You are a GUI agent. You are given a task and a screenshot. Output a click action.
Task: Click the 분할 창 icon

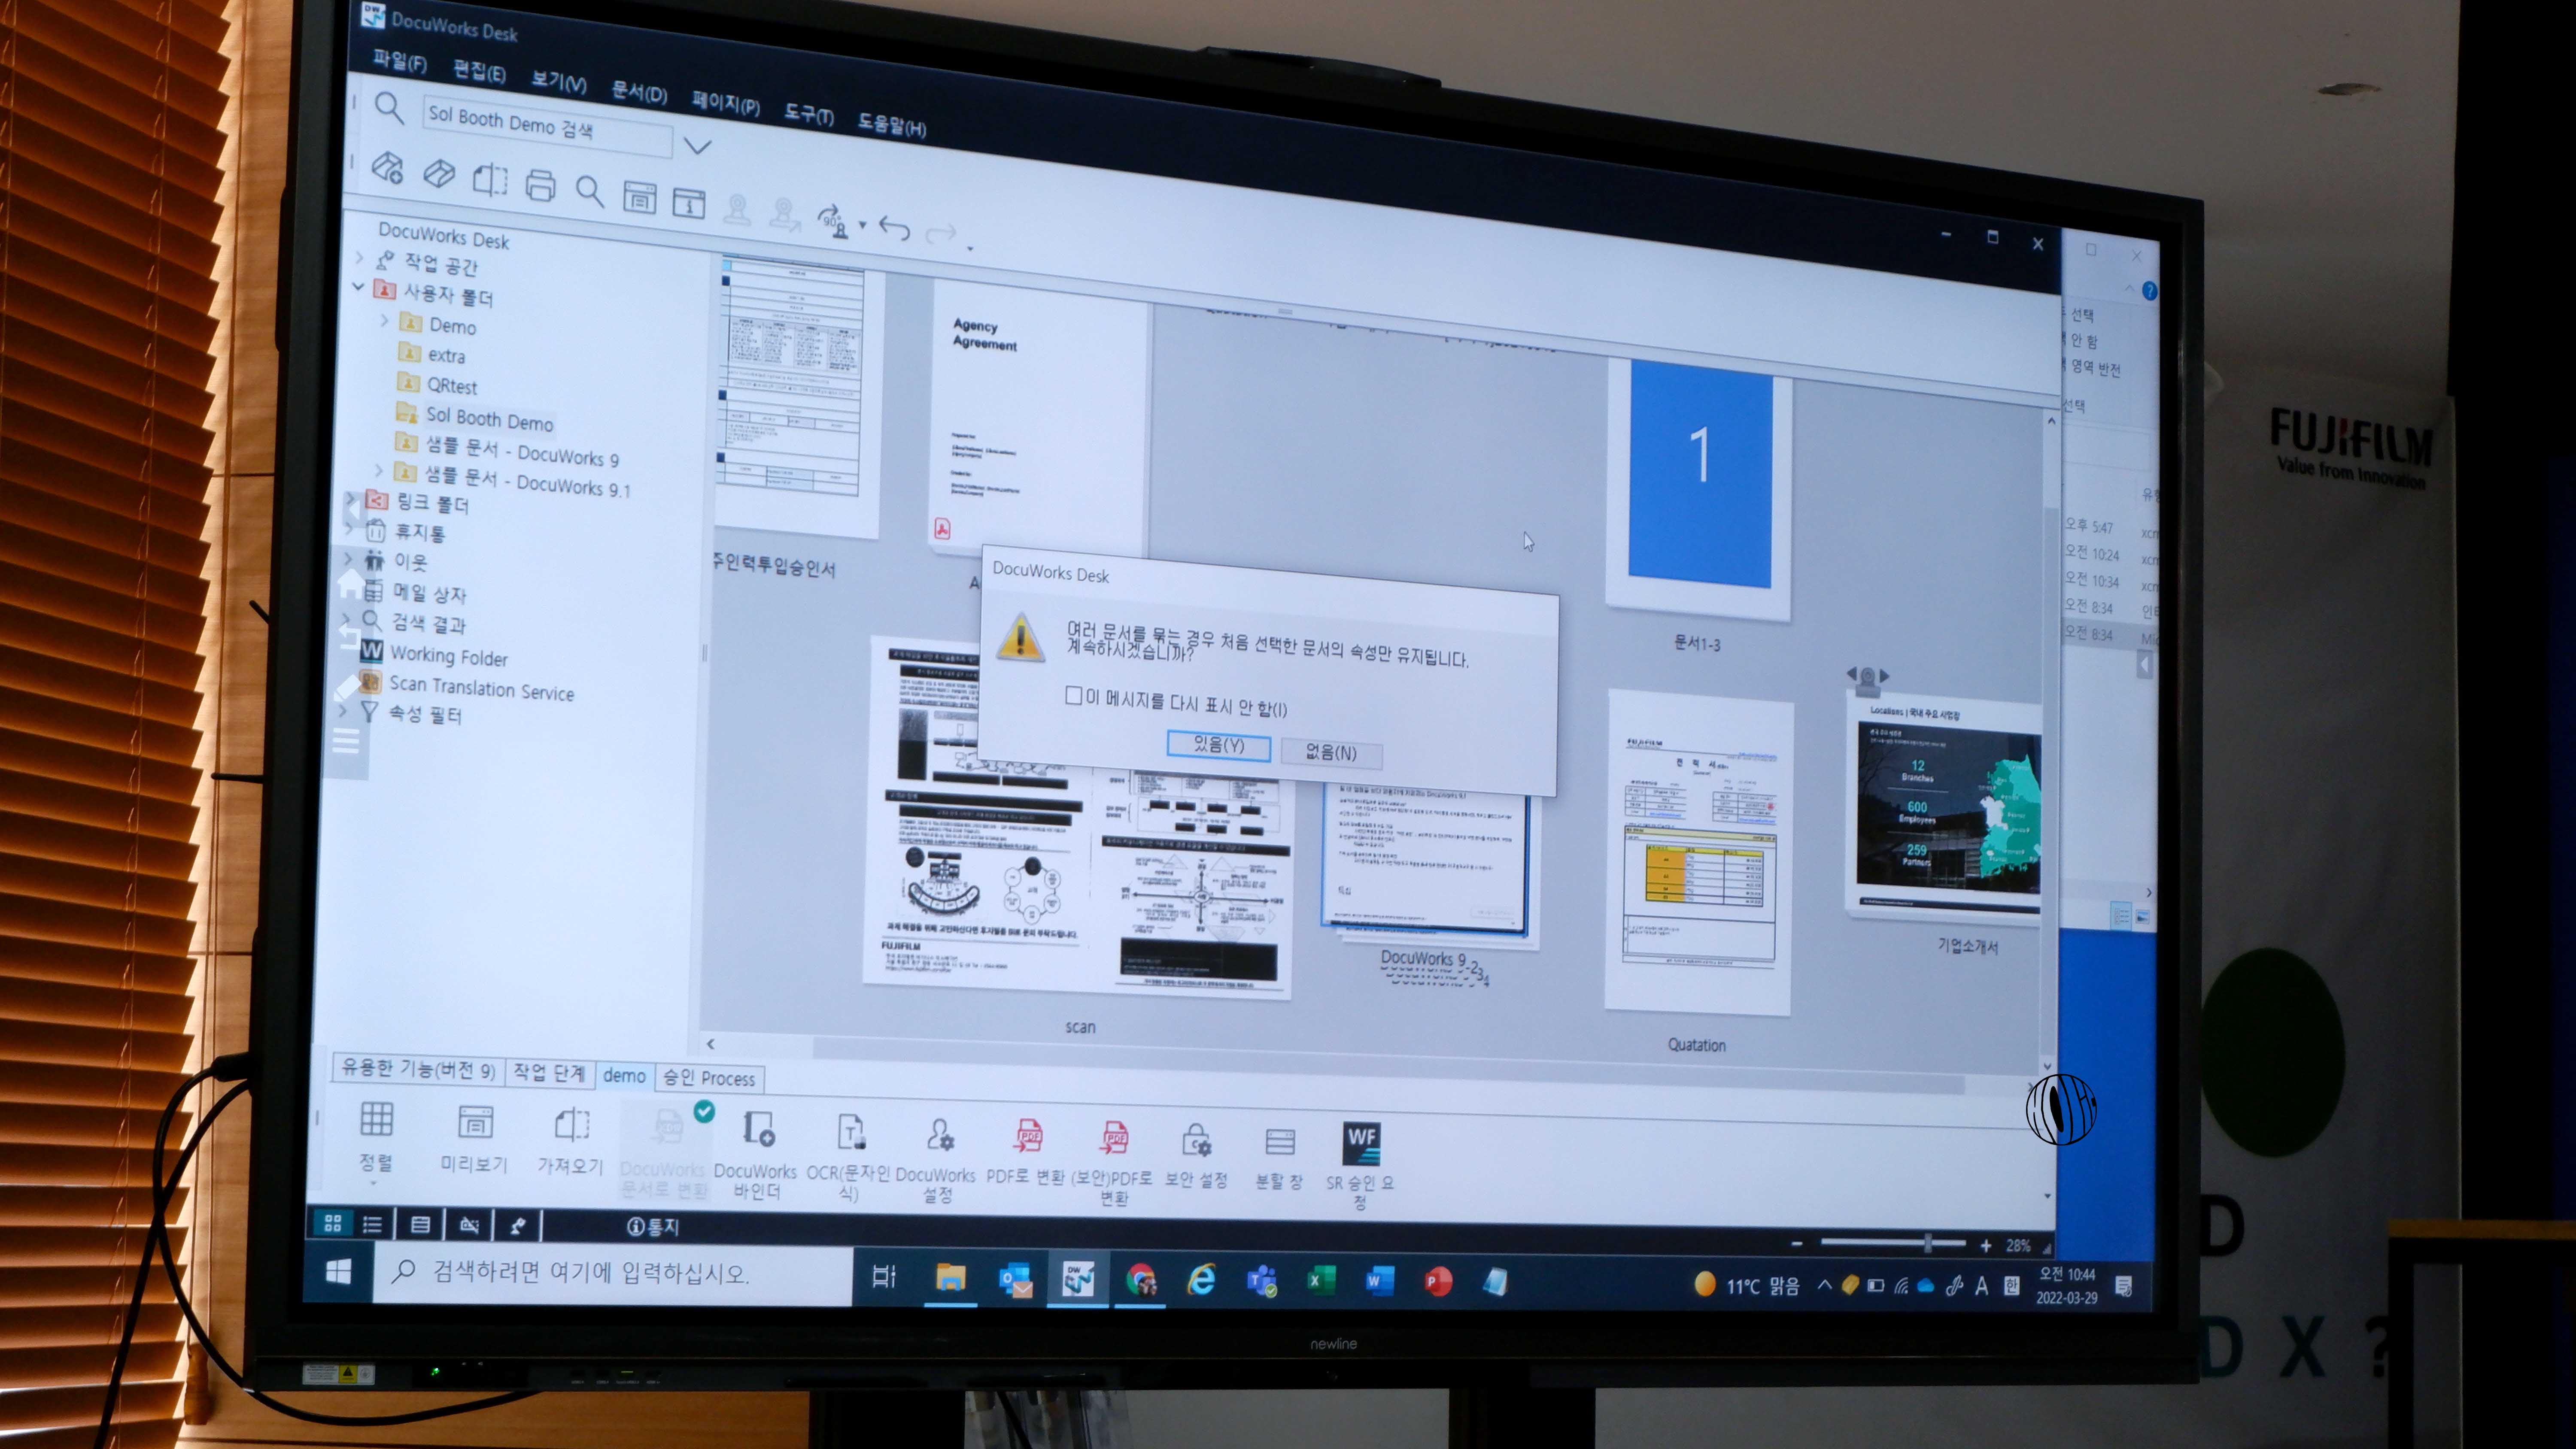pyautogui.click(x=1280, y=1142)
